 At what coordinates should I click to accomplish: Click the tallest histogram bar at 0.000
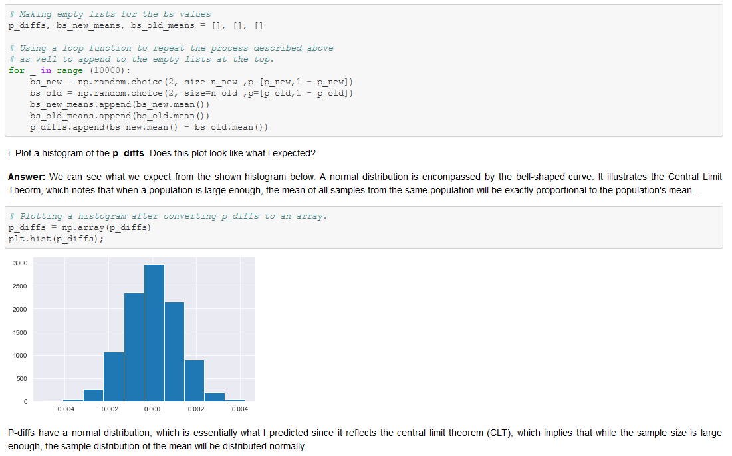click(153, 332)
